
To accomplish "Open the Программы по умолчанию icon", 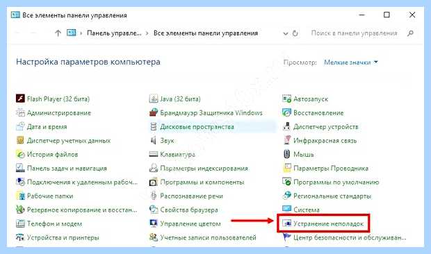I will click(286, 182).
